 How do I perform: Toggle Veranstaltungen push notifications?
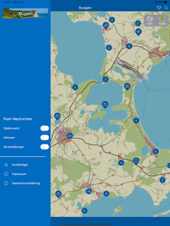45,147
